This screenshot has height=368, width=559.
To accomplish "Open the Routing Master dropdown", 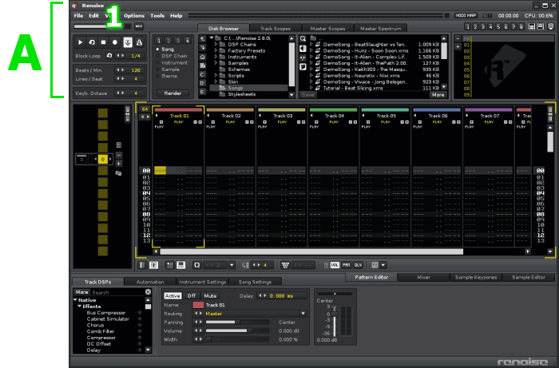I will (x=303, y=314).
